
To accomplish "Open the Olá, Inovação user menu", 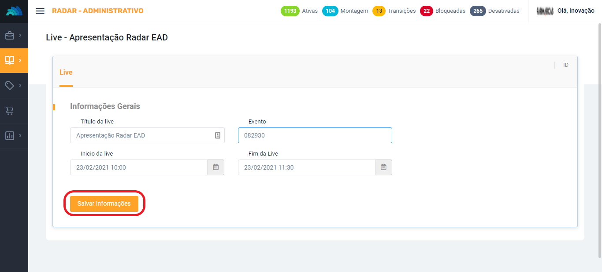I will click(x=575, y=11).
